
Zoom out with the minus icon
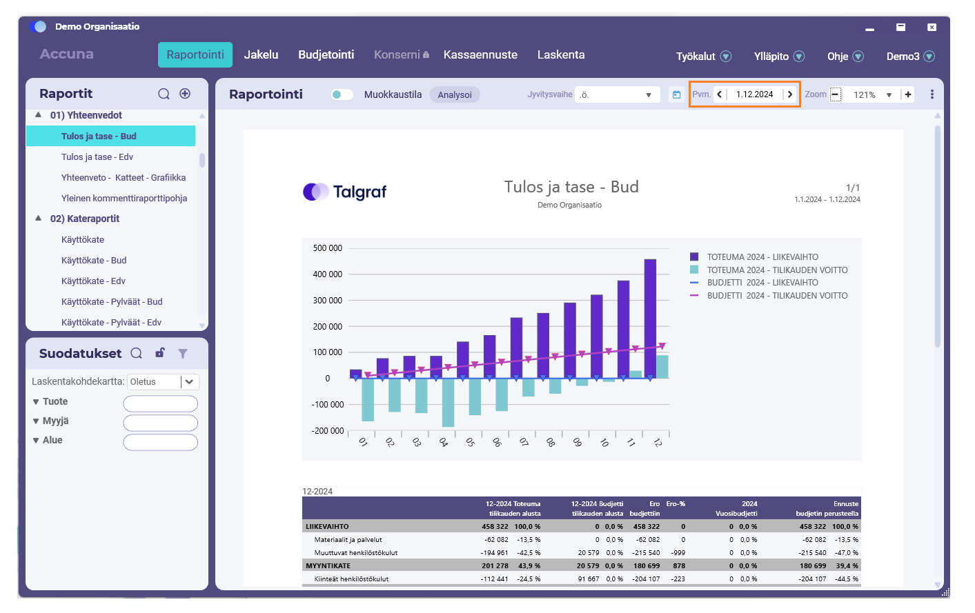(x=835, y=94)
